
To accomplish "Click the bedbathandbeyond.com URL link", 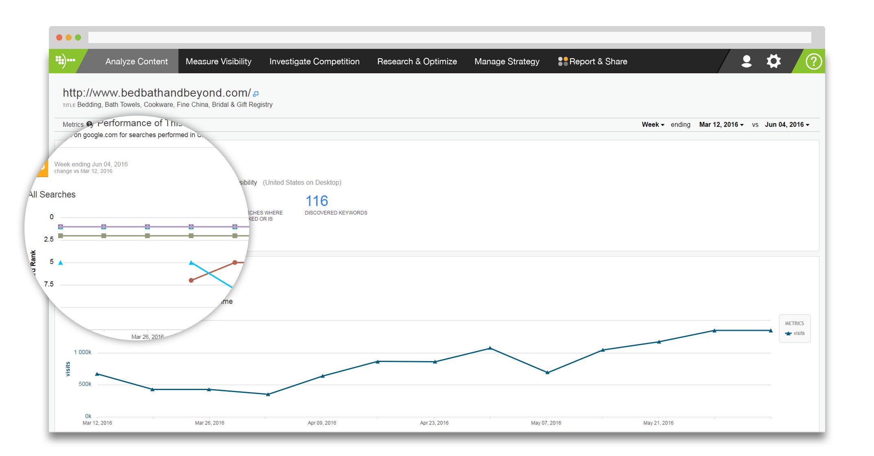I will [x=156, y=93].
